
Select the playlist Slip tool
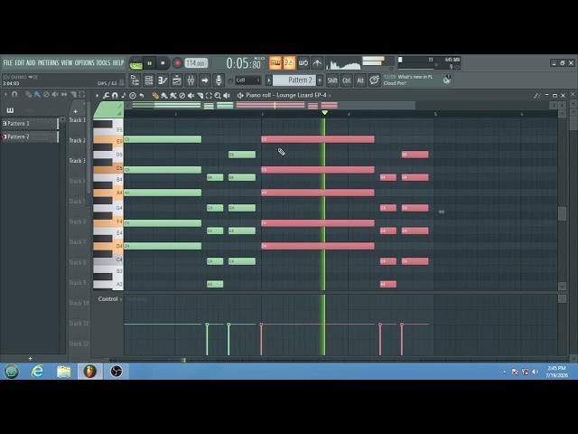(x=64, y=94)
